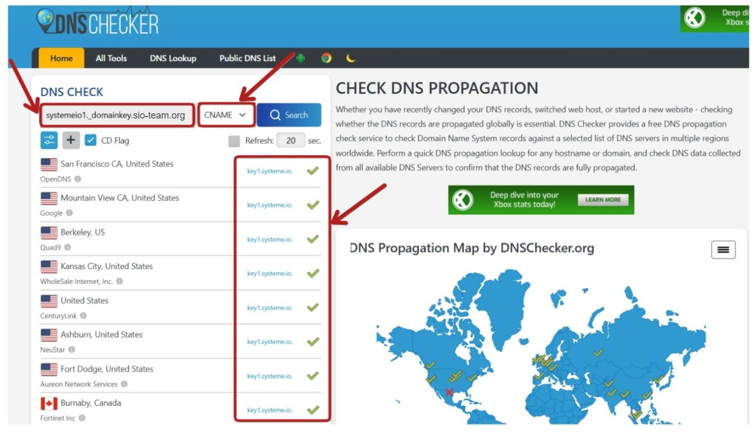Click Mountain View key1.systeme.io result
The width and height of the screenshot is (755, 434).
(x=270, y=205)
